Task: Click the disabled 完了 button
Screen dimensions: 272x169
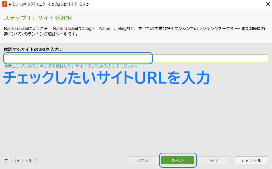Action: [214, 160]
